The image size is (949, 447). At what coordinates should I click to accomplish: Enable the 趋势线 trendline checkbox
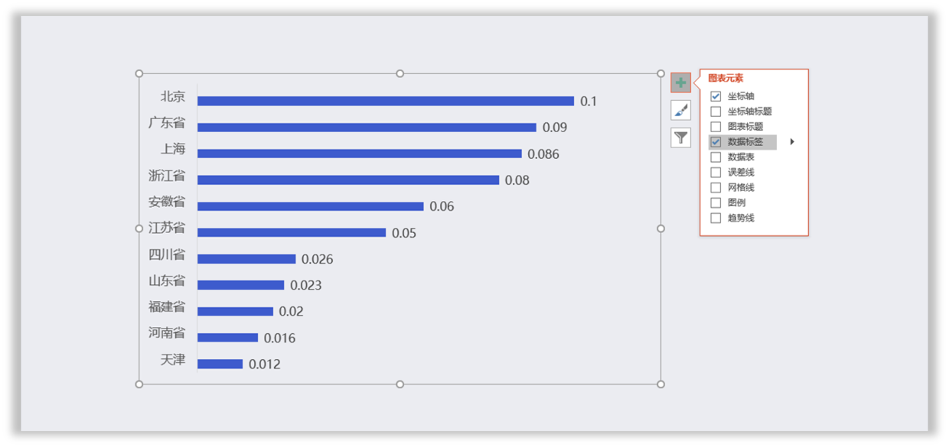point(716,219)
